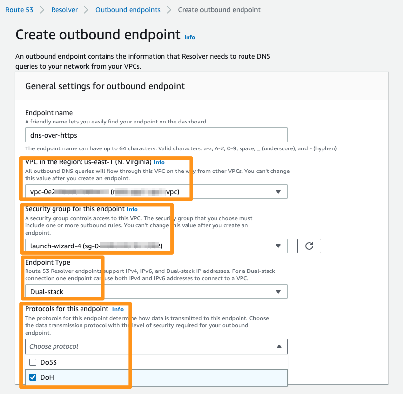Image resolution: width=403 pixels, height=394 pixels.
Task: Open the Resolver breadcrumb link
Action: [64, 9]
